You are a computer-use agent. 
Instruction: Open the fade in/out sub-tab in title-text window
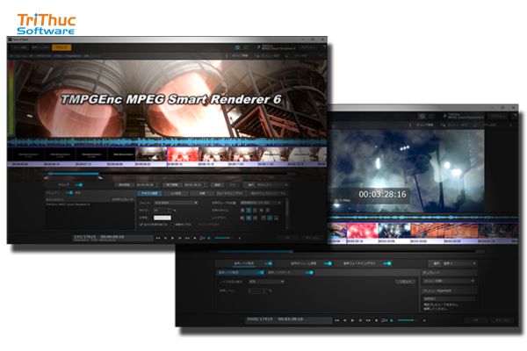(x=230, y=193)
